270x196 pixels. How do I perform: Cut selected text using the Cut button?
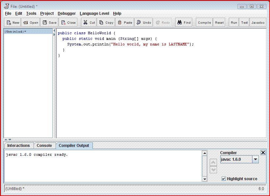pos(89,22)
